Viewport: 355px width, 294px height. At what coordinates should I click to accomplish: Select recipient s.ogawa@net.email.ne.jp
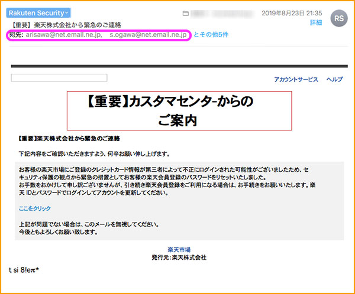[149, 35]
